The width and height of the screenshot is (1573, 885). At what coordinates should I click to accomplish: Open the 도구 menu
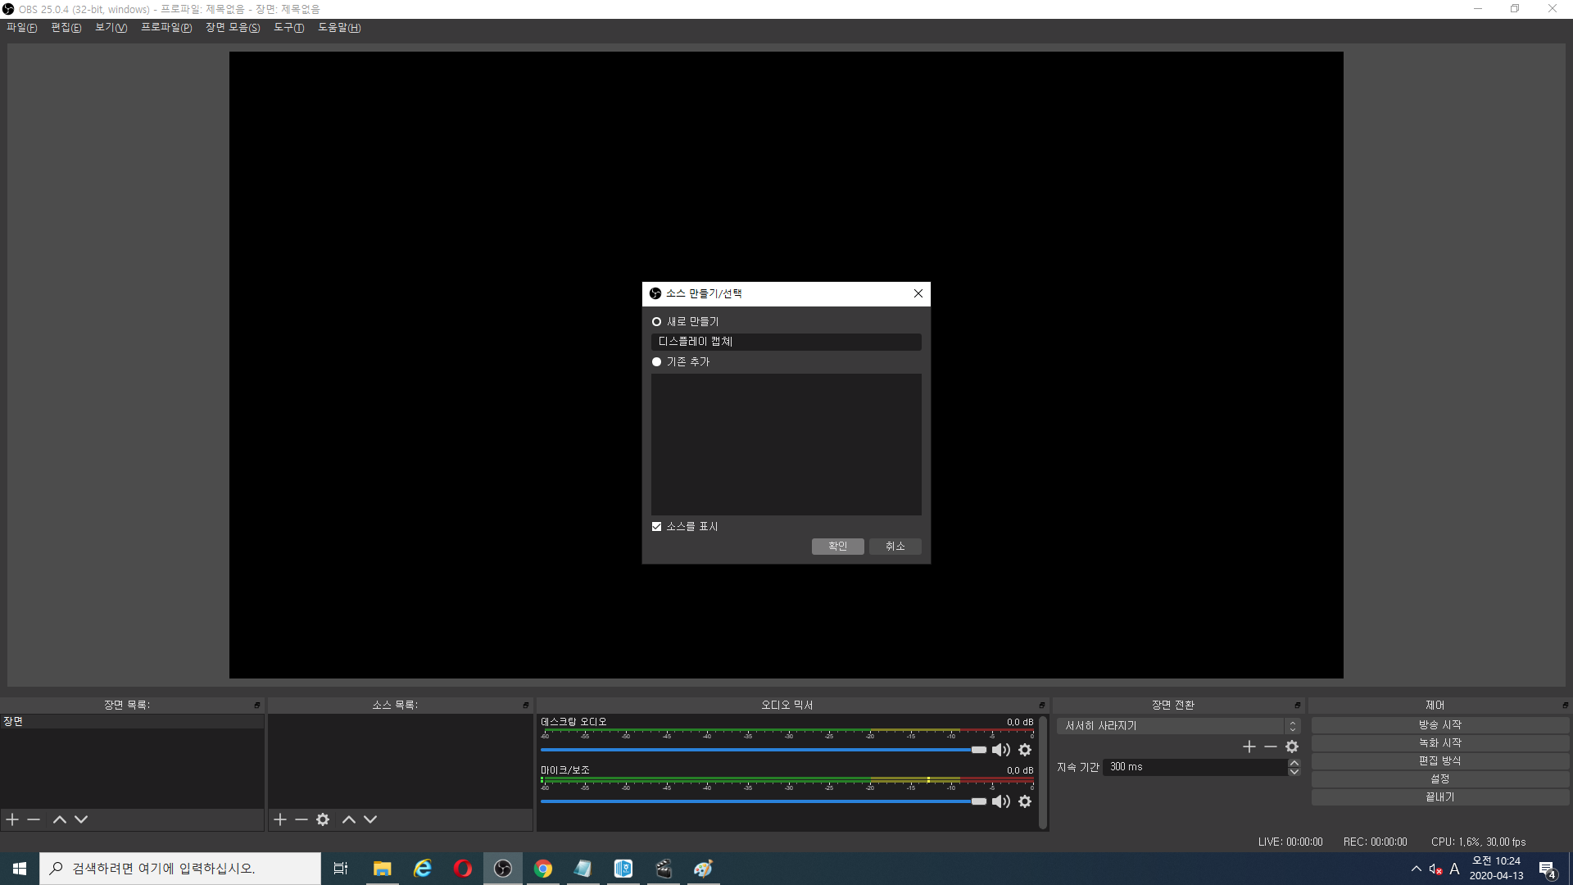point(288,28)
